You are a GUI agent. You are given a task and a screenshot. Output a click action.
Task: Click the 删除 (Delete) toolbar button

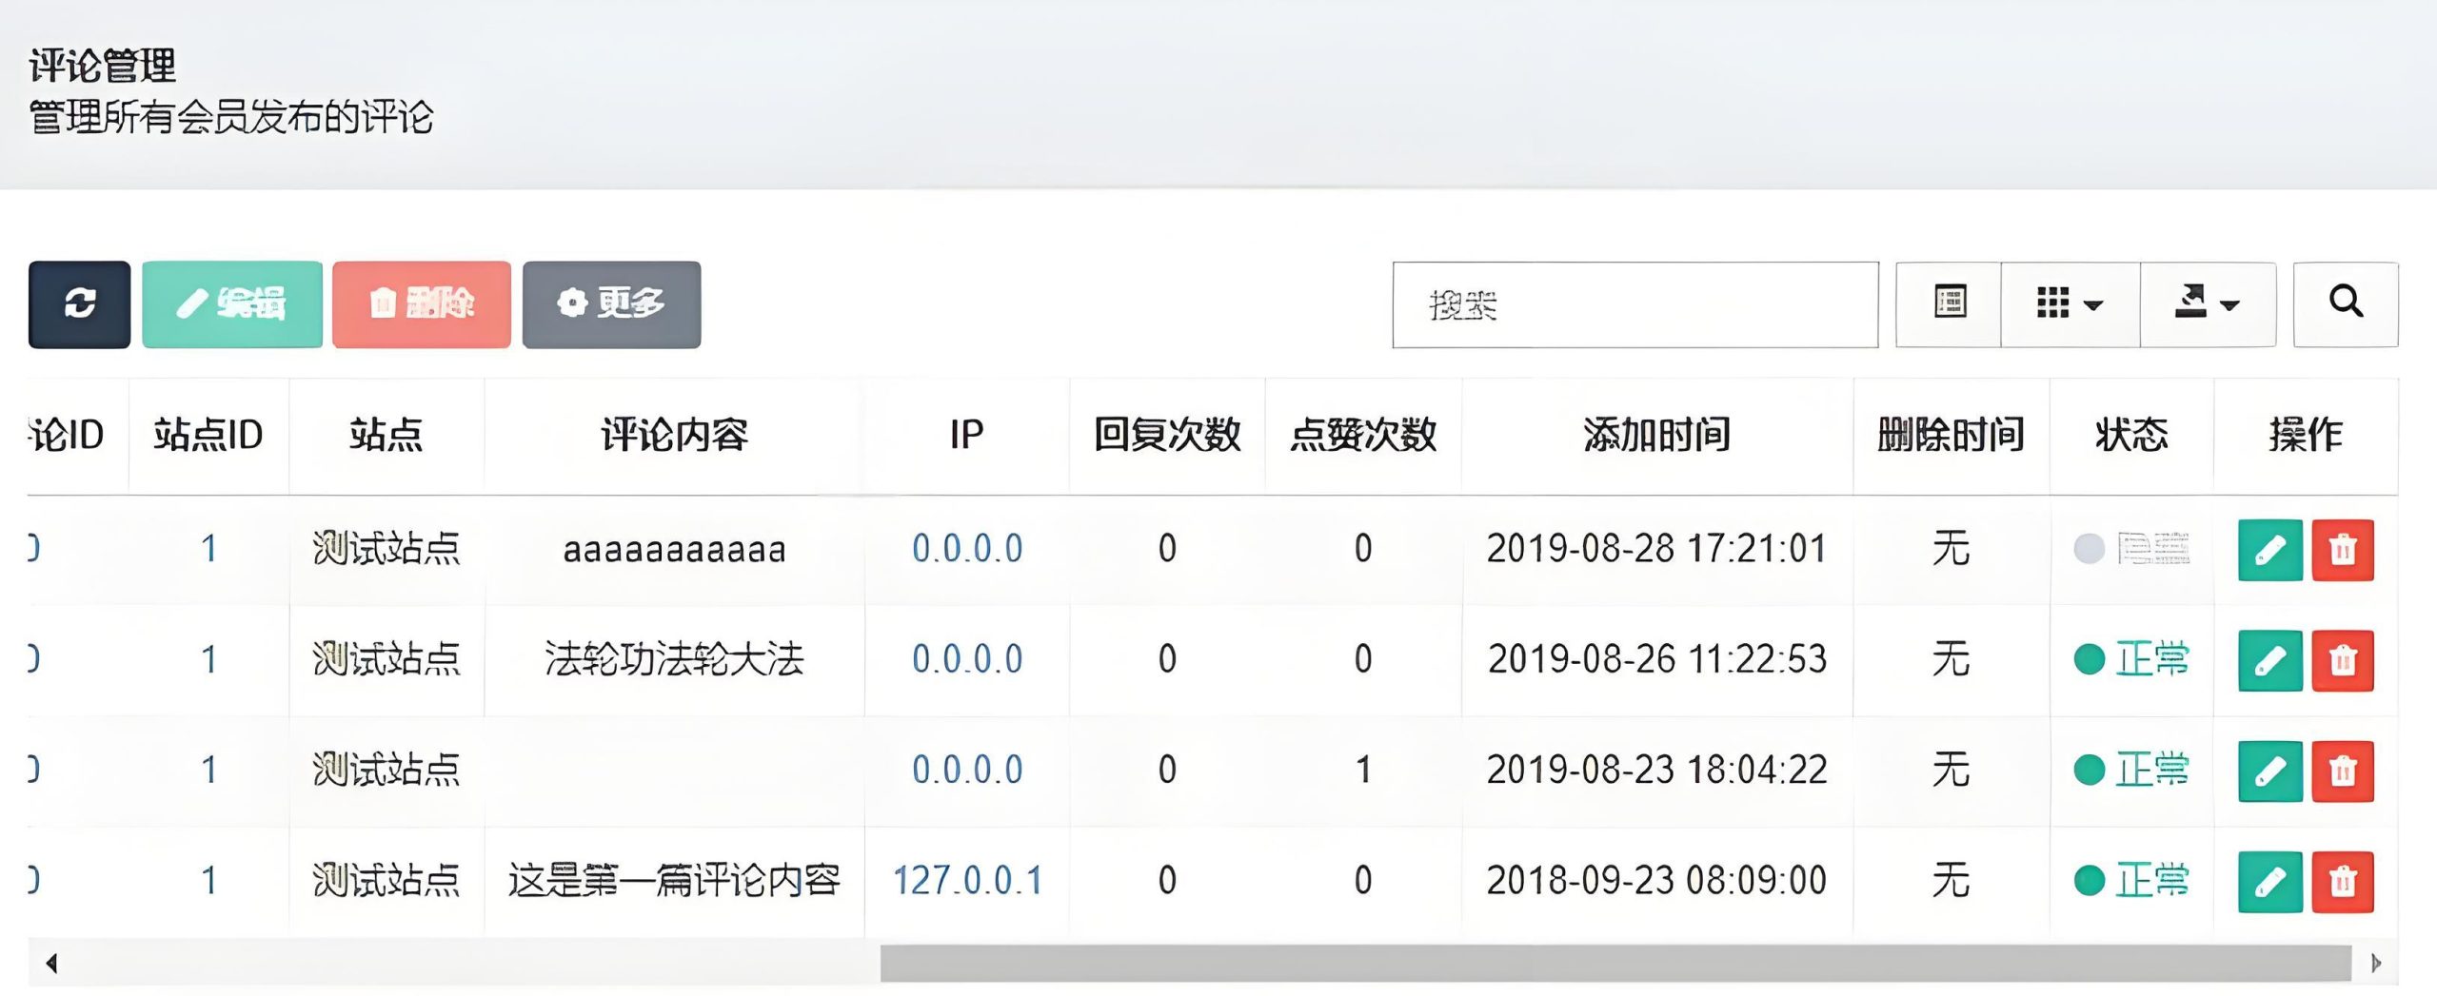coord(422,304)
